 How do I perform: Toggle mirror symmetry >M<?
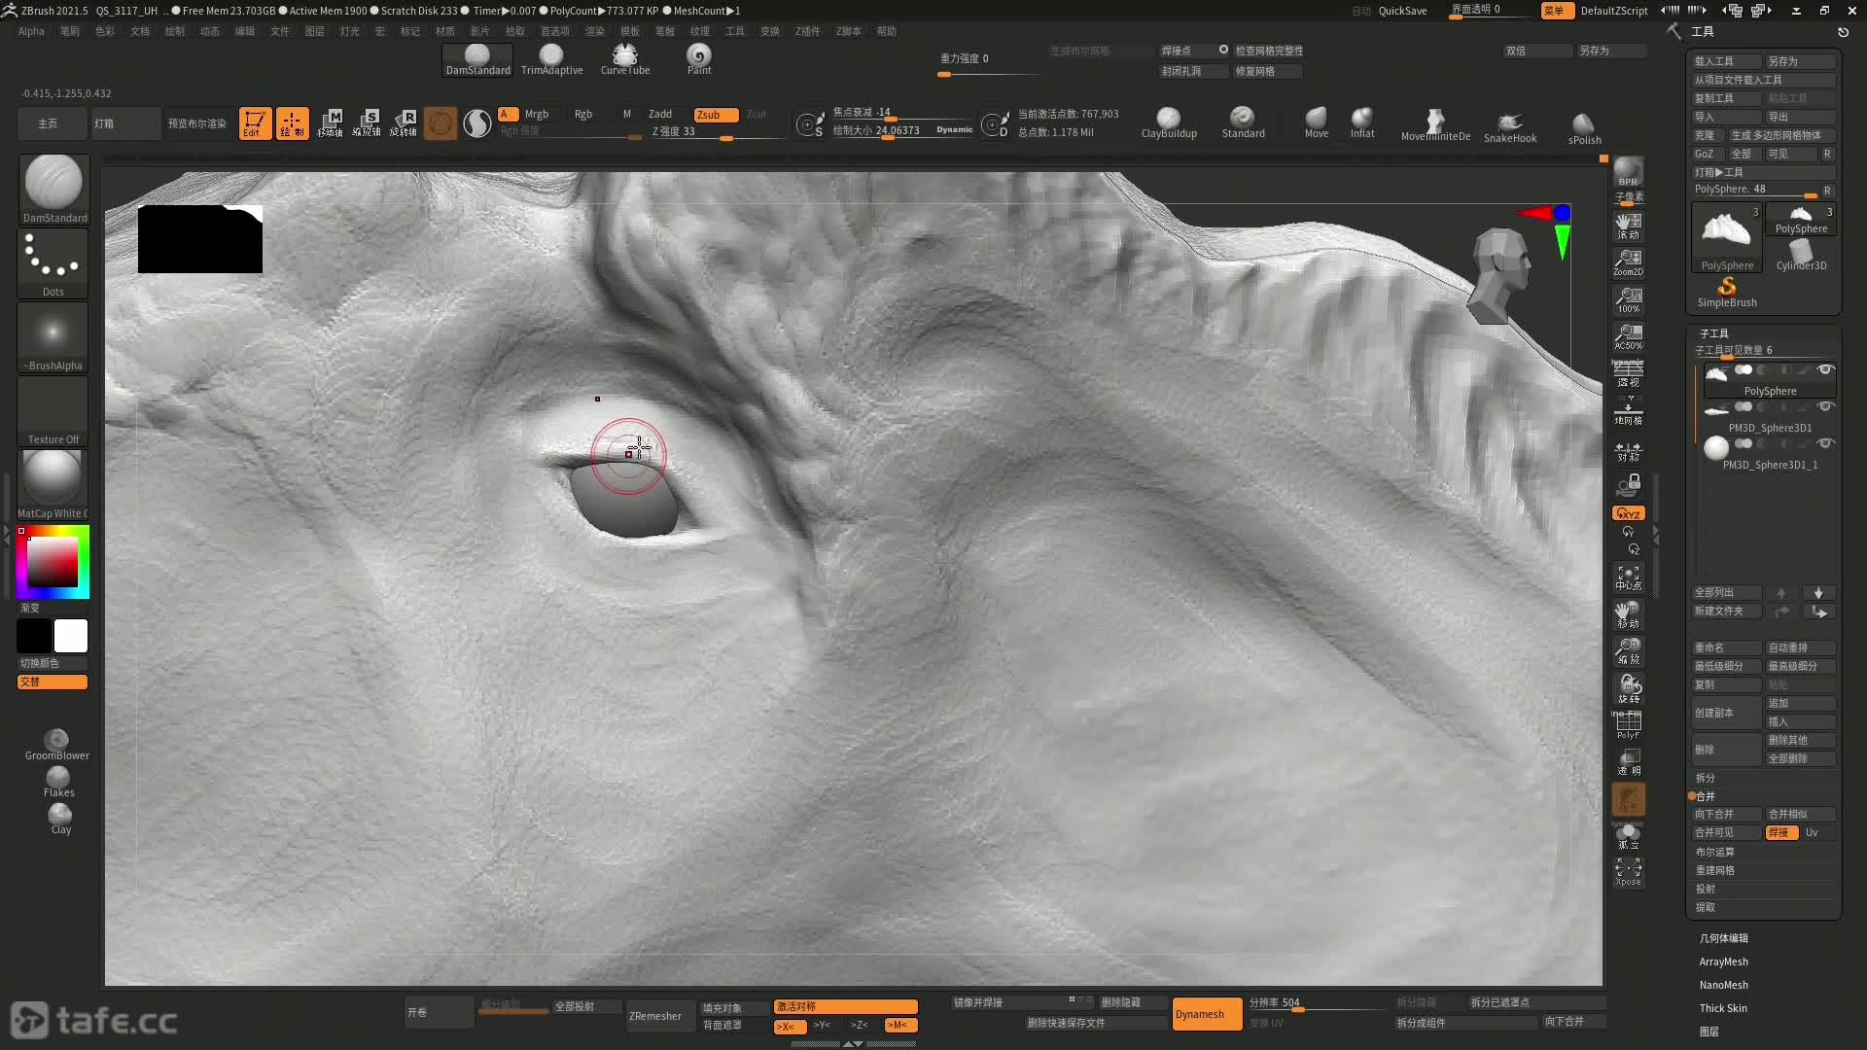[900, 1026]
